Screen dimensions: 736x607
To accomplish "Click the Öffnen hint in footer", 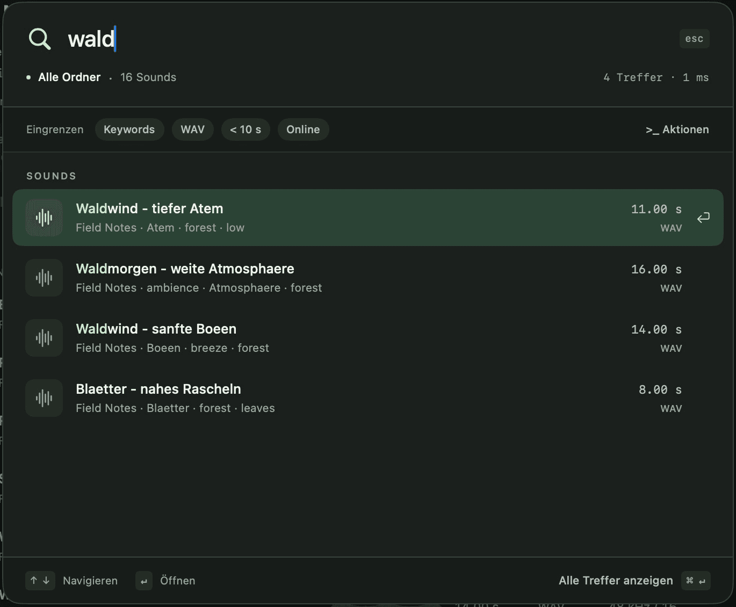I will pos(178,581).
